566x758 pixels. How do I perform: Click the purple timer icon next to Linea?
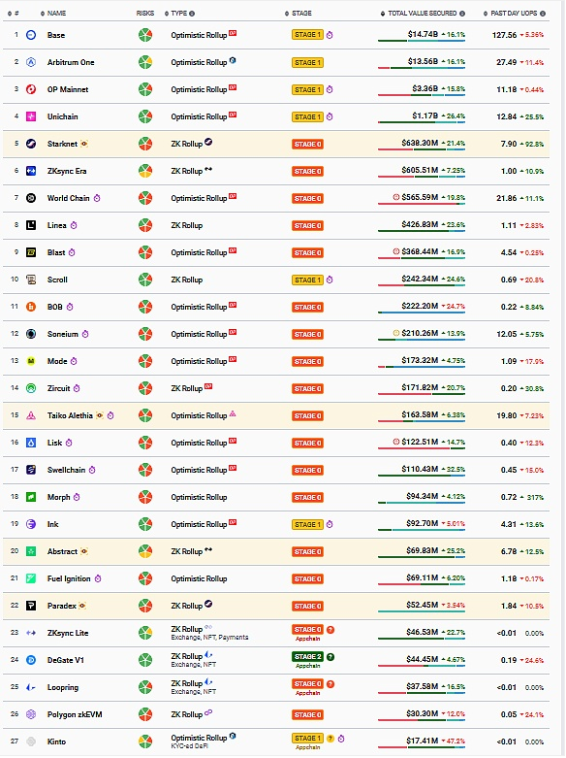pyautogui.click(x=74, y=225)
